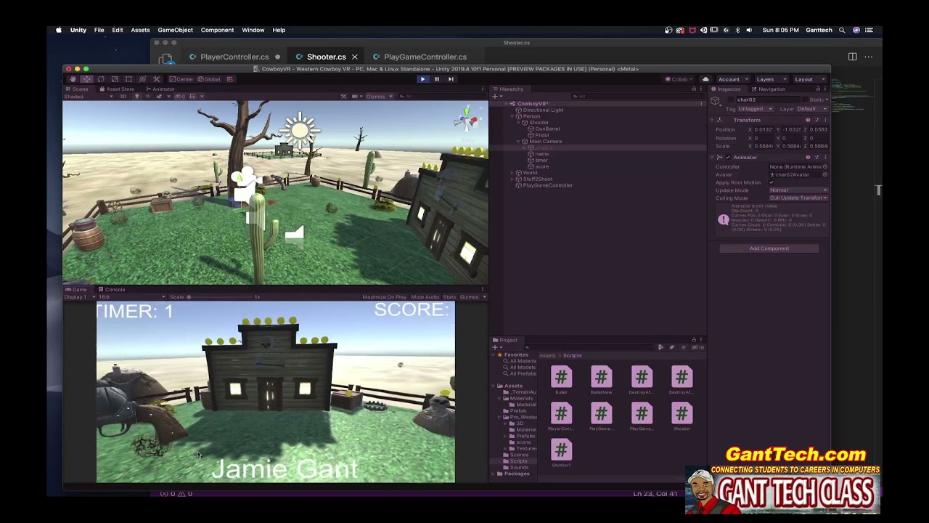The width and height of the screenshot is (929, 523).
Task: Expand the World object in Hierarchy
Action: click(x=512, y=173)
